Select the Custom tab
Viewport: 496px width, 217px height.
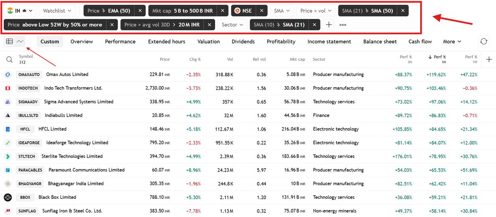tap(50, 41)
